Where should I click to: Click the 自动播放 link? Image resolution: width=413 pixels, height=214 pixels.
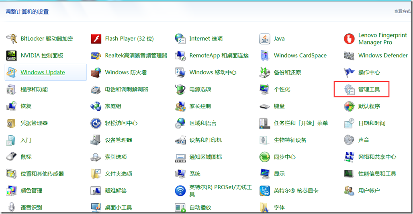click(200, 208)
